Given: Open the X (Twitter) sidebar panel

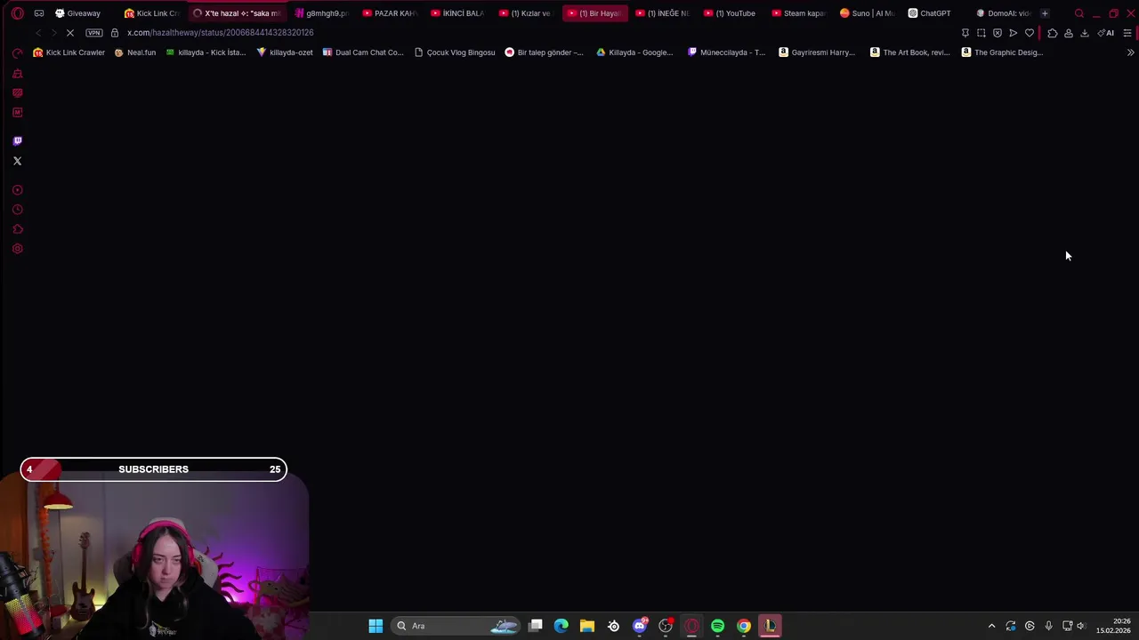Looking at the screenshot, I should 17,161.
